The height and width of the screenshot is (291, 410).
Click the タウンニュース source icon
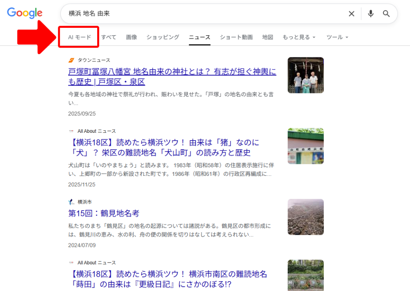pos(71,60)
